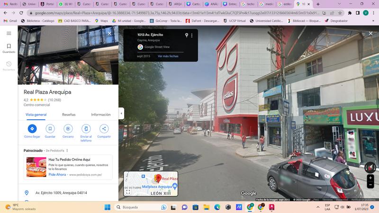Zoom out the Street View
The height and width of the screenshot is (213, 379).
click(x=370, y=185)
